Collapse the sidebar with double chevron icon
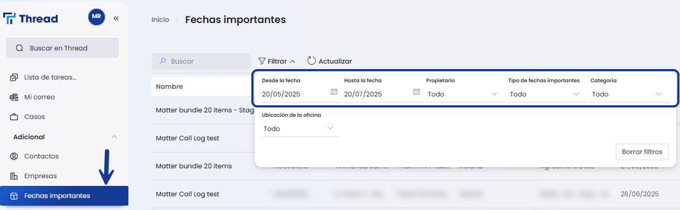 pyautogui.click(x=116, y=18)
